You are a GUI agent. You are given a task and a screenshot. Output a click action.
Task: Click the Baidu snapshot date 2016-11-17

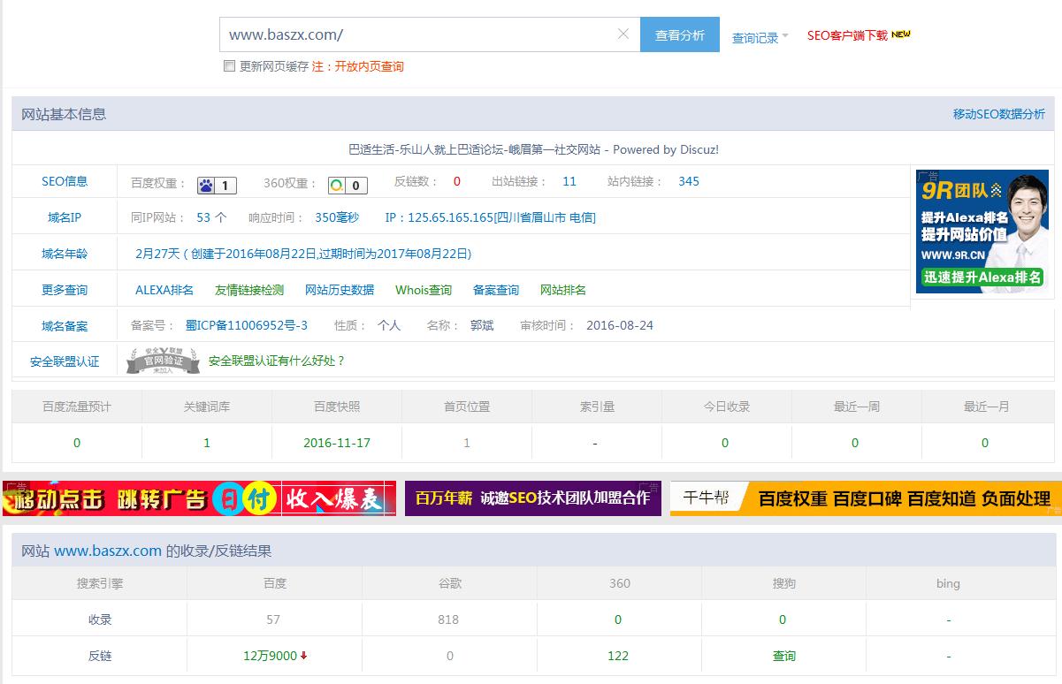pyautogui.click(x=337, y=443)
